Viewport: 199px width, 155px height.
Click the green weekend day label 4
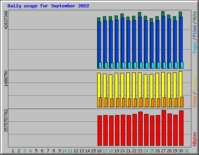point(30,151)
